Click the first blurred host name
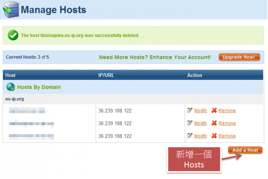The image size is (268, 179). pyautogui.click(x=27, y=110)
